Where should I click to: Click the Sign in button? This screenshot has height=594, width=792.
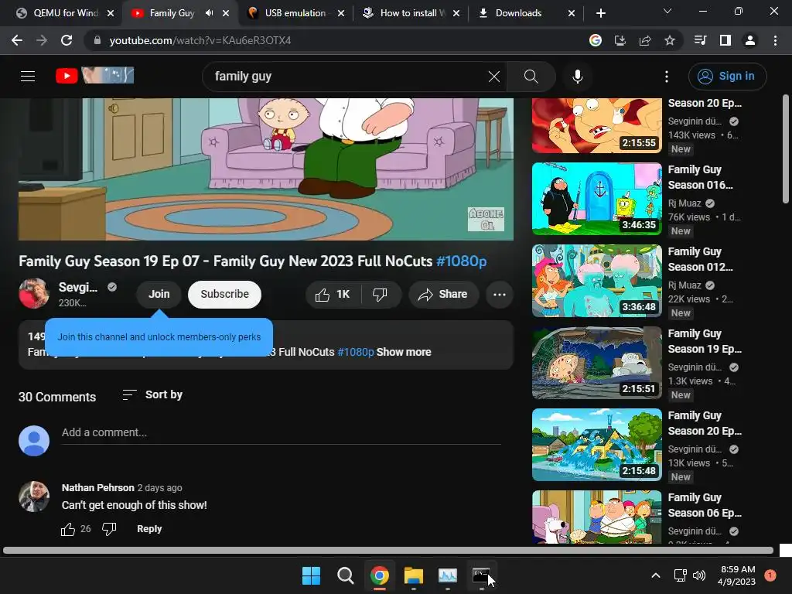727,77
